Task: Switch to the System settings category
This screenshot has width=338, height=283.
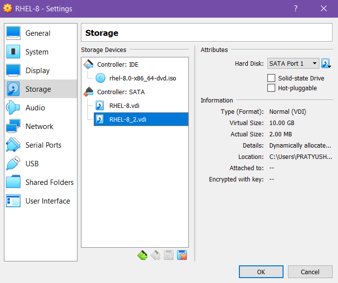Action: pyautogui.click(x=37, y=52)
